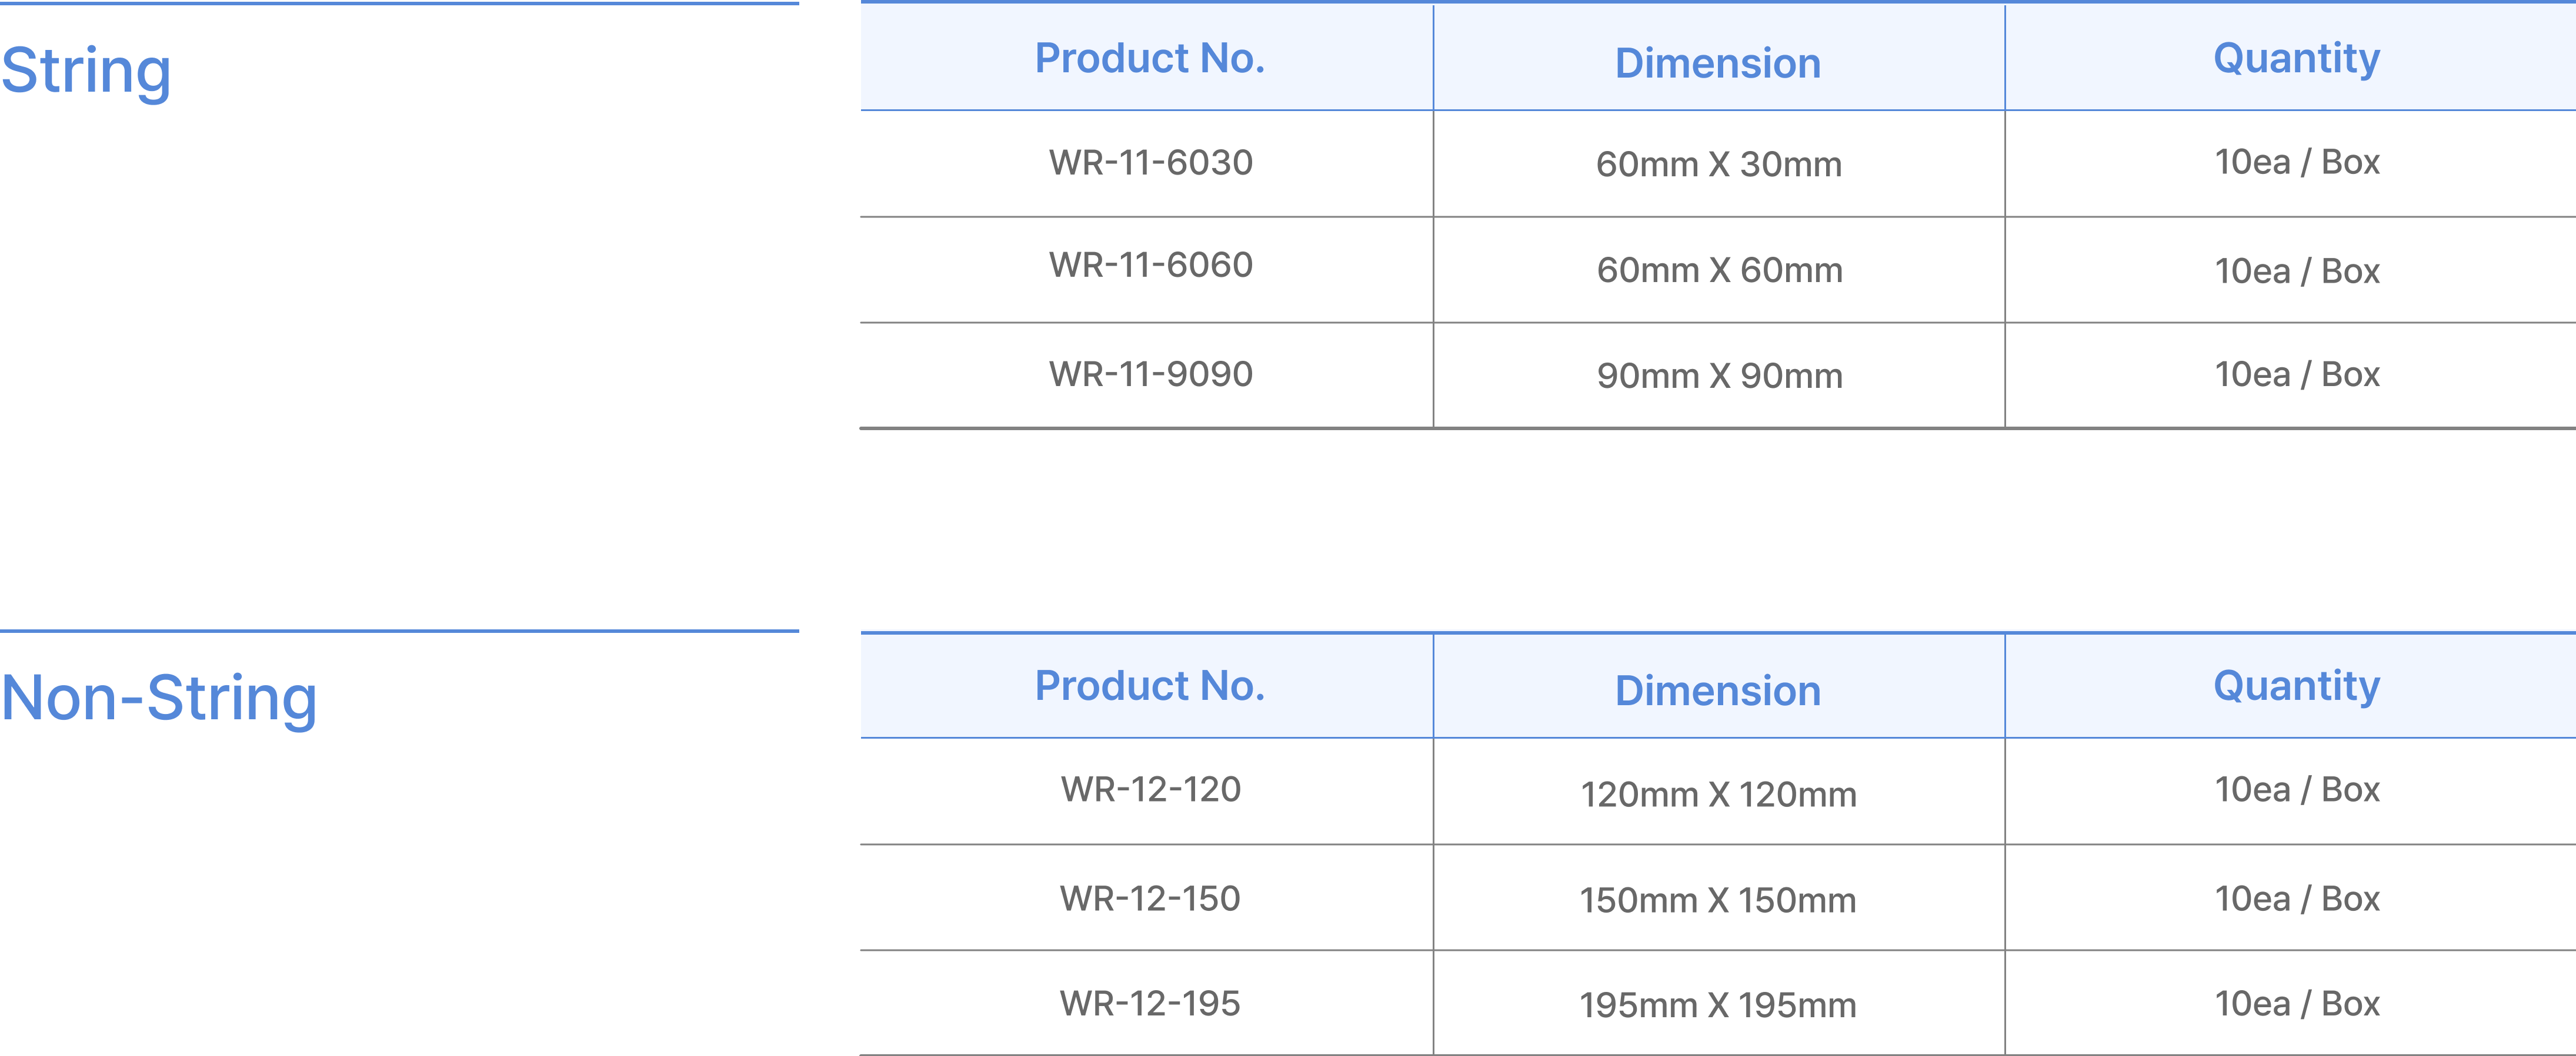Click the 60mm X 60mm dimension cell
Image resolution: width=2576 pixels, height=1056 pixels.
1718,271
